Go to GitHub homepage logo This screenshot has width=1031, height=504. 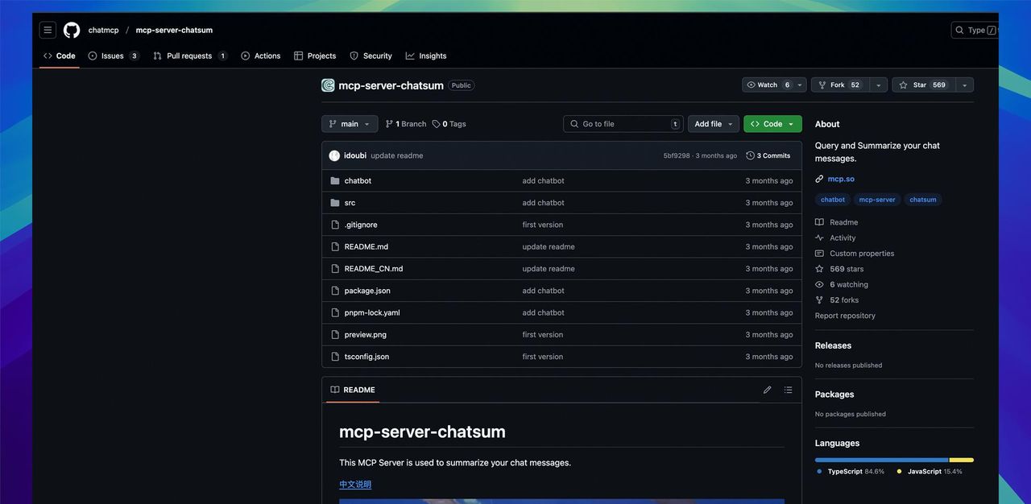pyautogui.click(x=72, y=30)
